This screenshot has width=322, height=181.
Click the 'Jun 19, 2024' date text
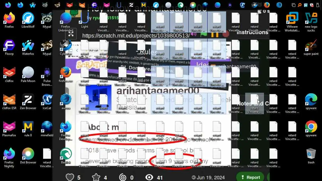[211, 177]
